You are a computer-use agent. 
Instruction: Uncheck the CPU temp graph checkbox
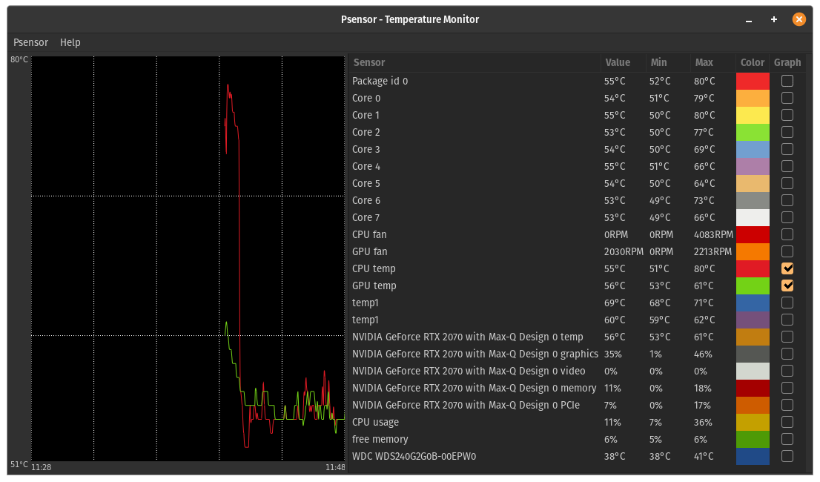[x=787, y=268]
